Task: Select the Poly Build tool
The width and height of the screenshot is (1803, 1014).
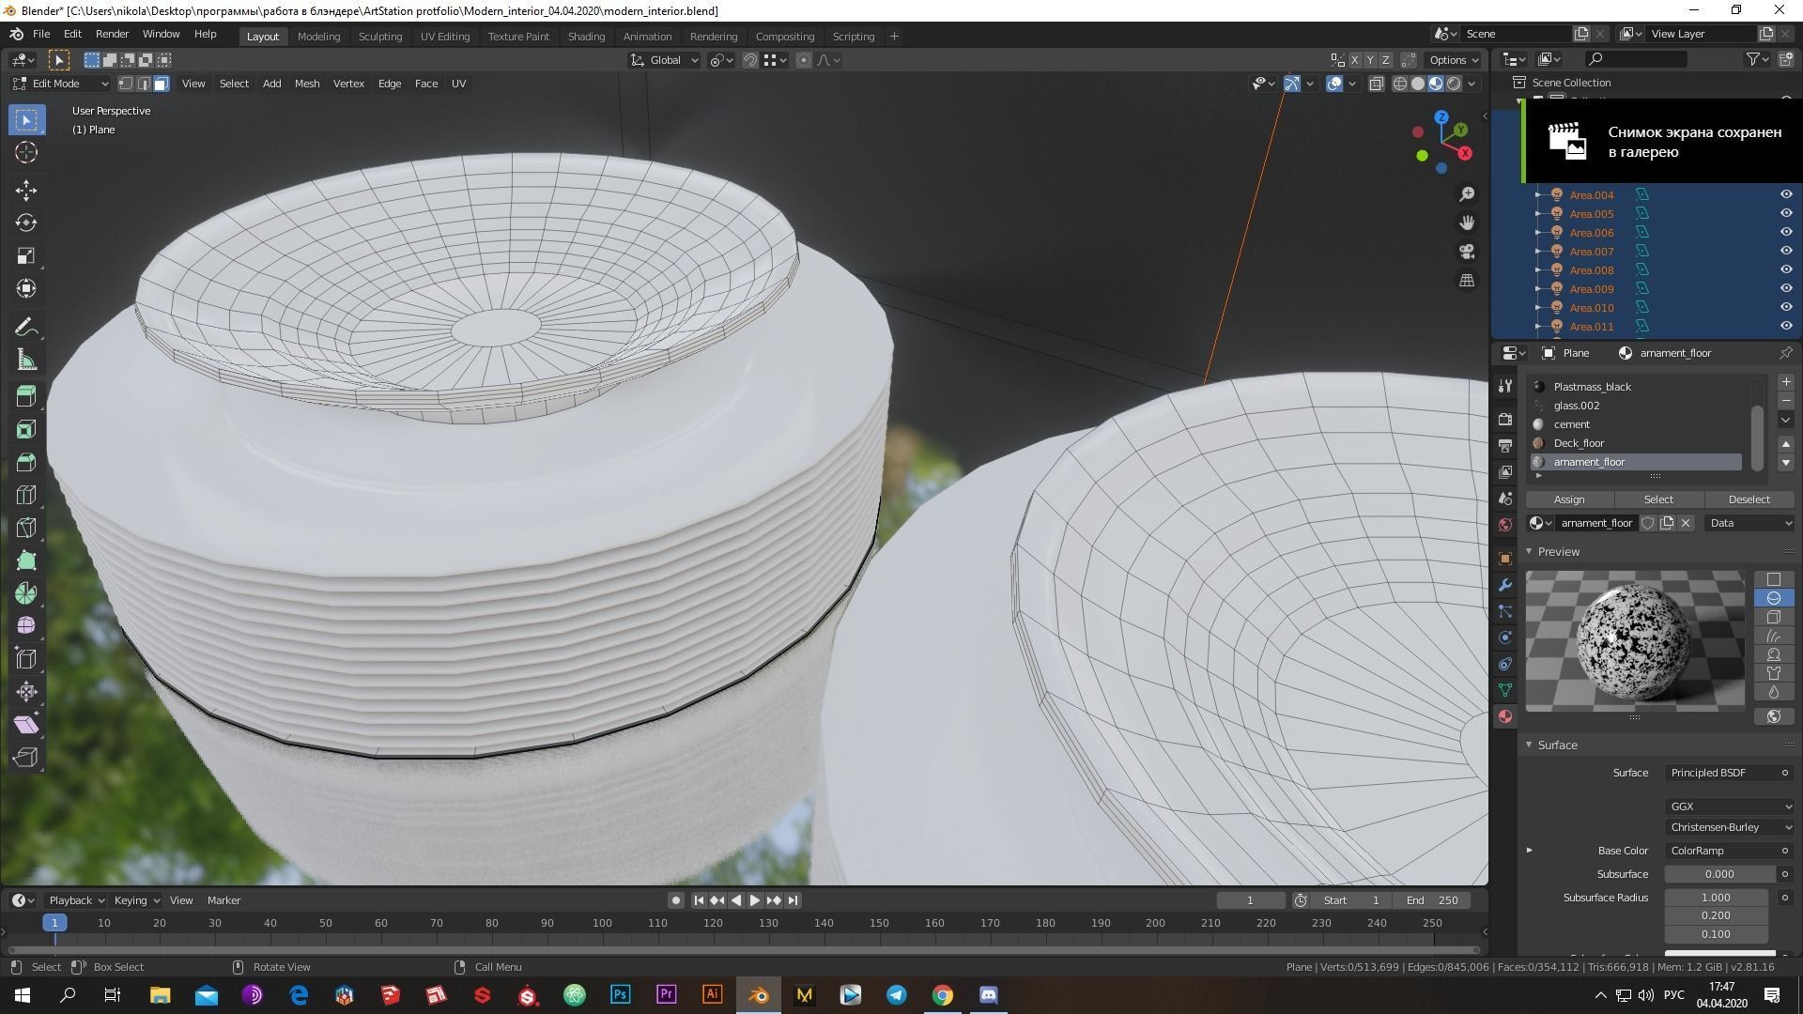Action: (x=26, y=561)
